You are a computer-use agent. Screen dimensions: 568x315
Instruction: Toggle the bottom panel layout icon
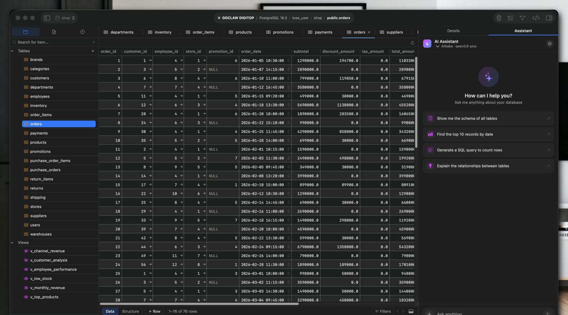[x=411, y=311]
